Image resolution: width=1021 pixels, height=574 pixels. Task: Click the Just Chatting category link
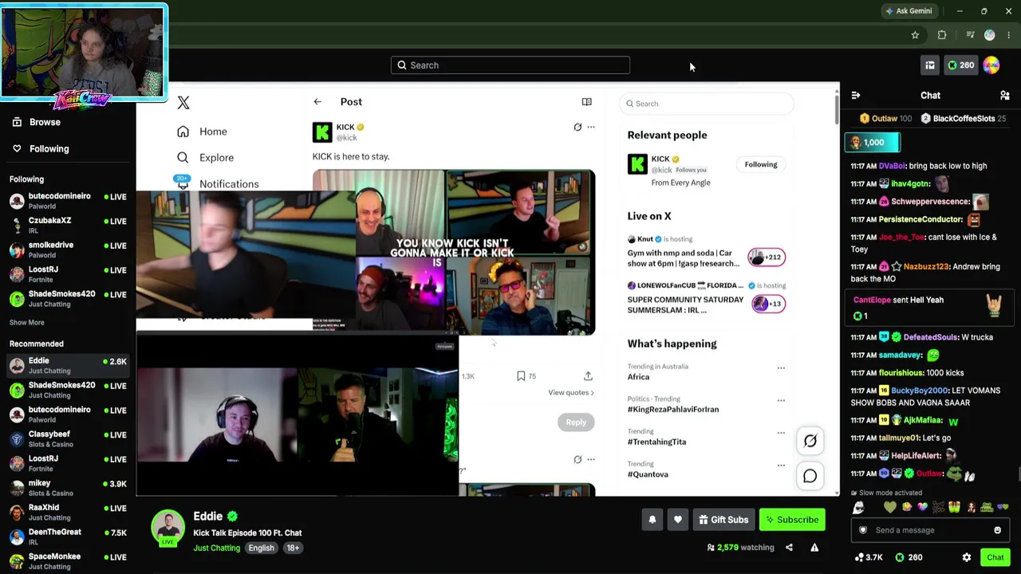click(216, 548)
